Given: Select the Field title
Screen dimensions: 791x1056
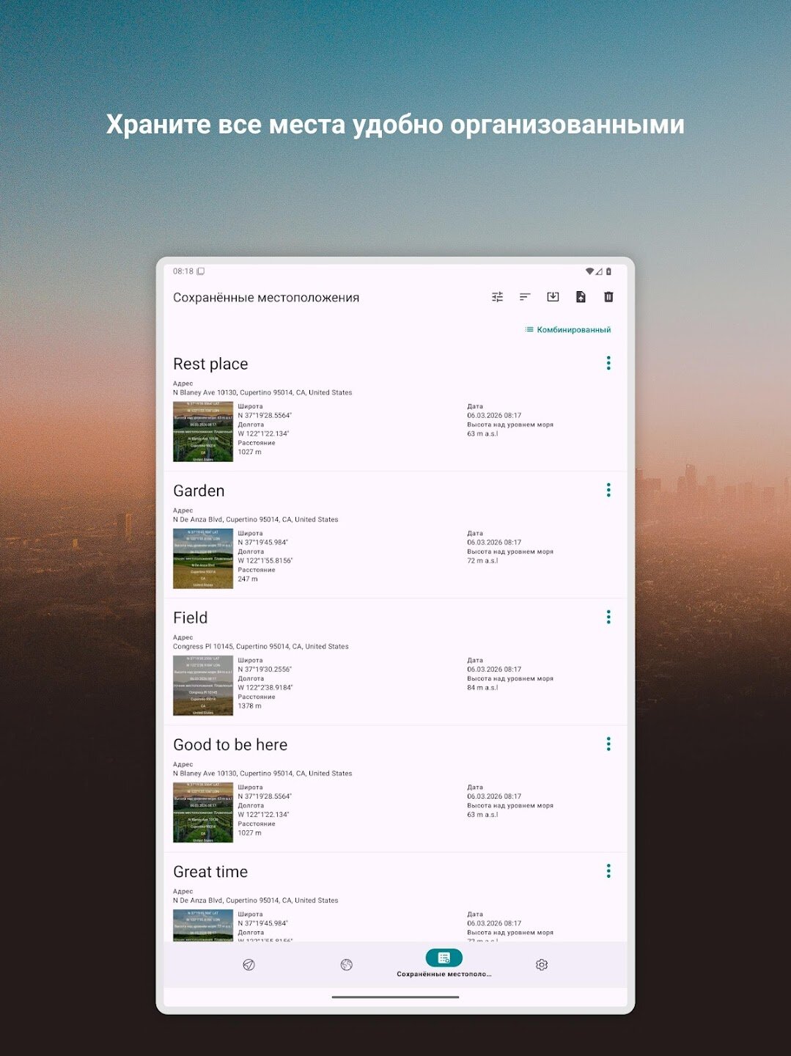Looking at the screenshot, I should tap(191, 617).
